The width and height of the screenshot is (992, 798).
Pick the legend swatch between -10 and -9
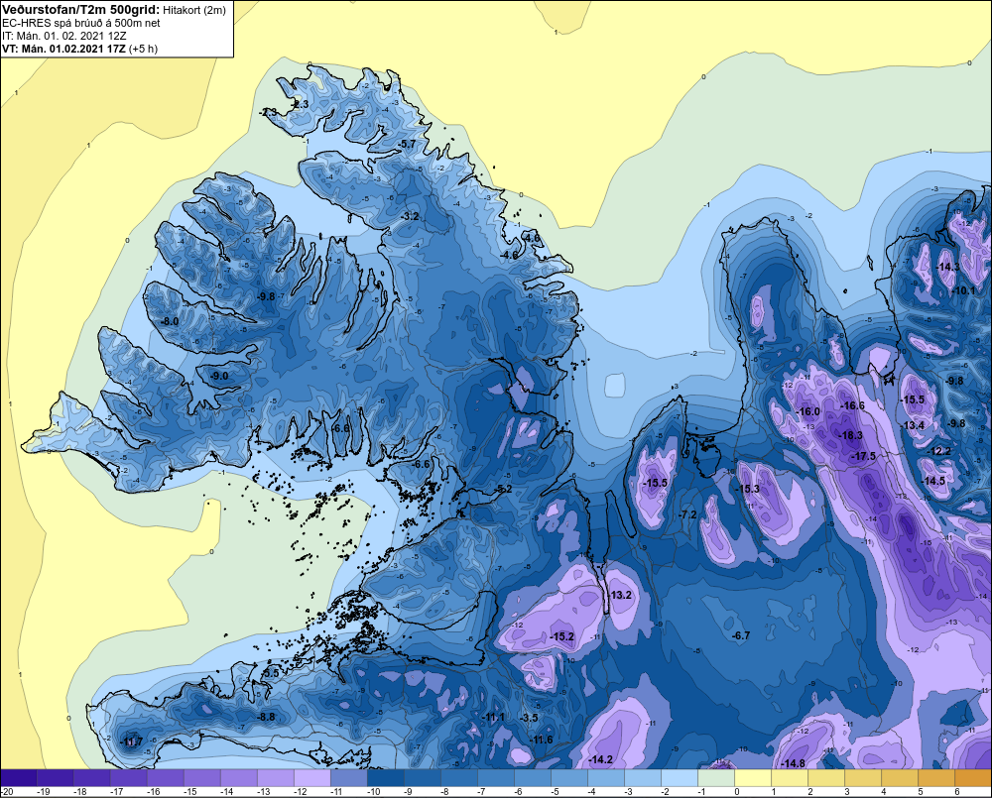(x=385, y=777)
